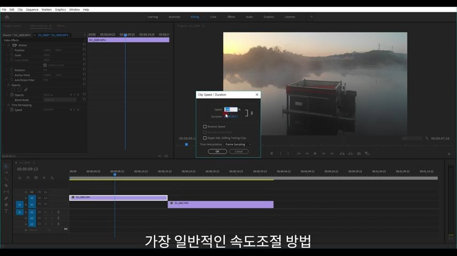The image size is (457, 256).
Task: Expand the Motion effect properties
Action: coord(9,45)
